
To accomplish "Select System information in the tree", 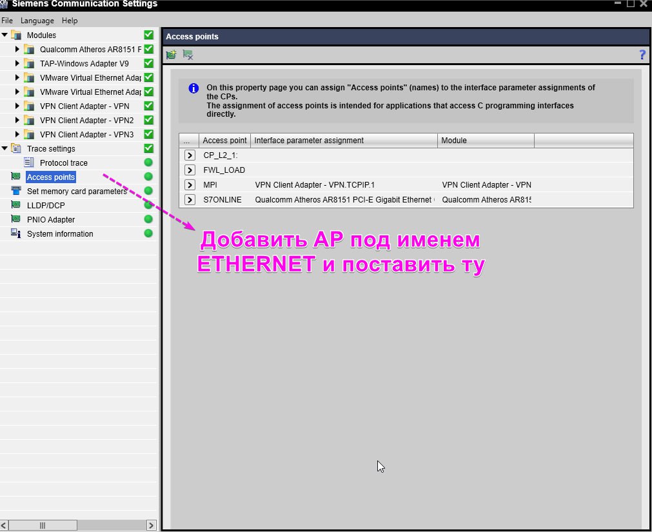I will click(x=60, y=233).
